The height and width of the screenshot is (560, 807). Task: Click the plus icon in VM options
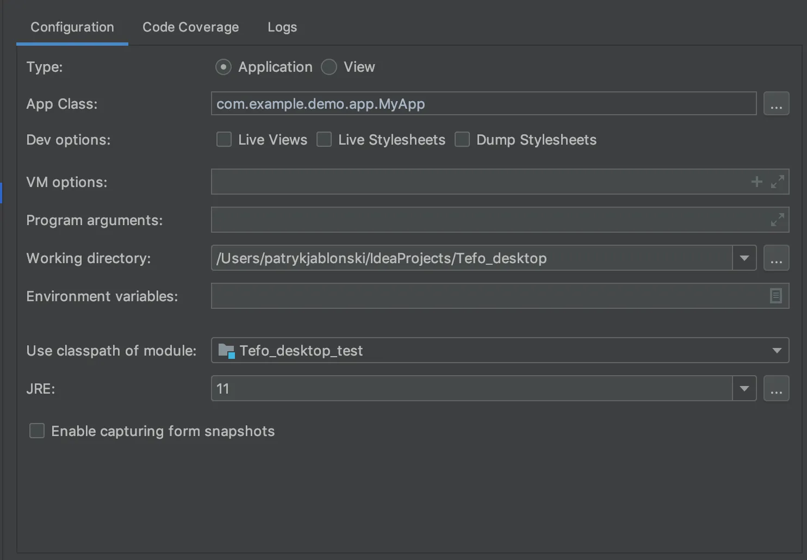[x=756, y=182]
